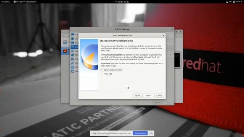Go back with the < Back button
This screenshot has width=244, height=137.
[137, 96]
